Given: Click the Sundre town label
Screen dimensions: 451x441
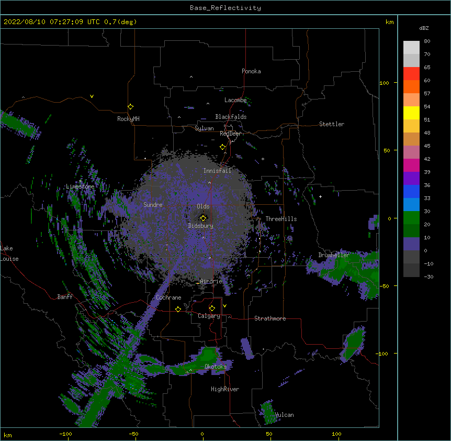Looking at the screenshot, I should pos(153,205).
